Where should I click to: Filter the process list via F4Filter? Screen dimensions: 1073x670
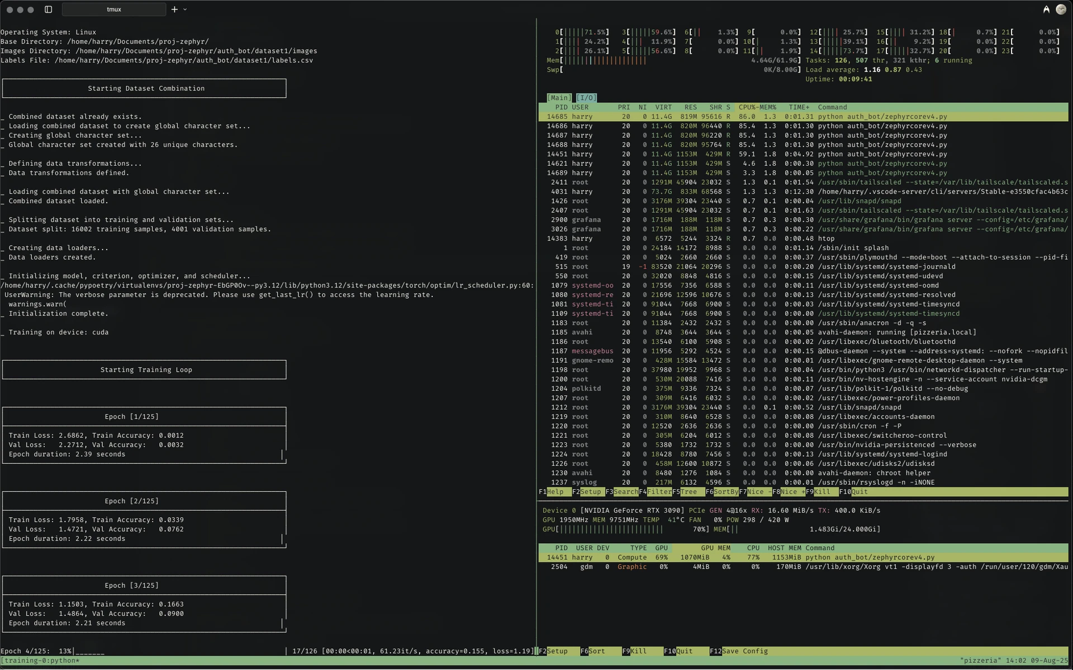coord(655,492)
